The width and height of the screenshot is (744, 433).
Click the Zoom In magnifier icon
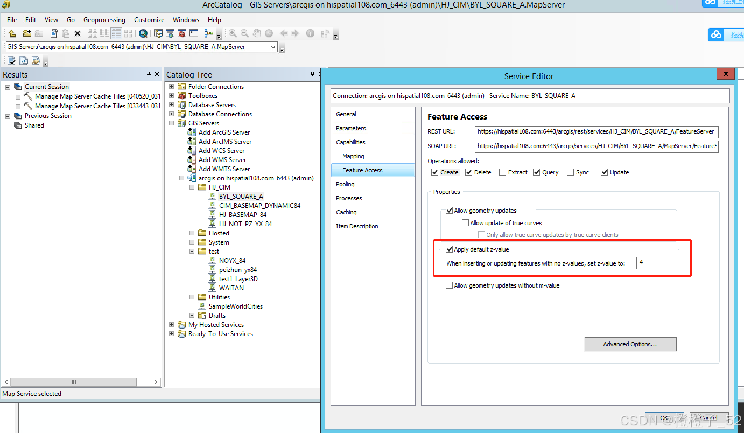(x=233, y=33)
